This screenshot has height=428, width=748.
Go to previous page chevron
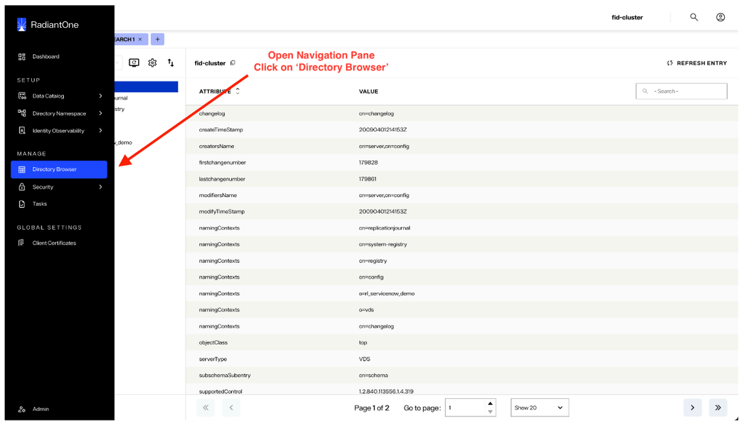[x=231, y=408]
